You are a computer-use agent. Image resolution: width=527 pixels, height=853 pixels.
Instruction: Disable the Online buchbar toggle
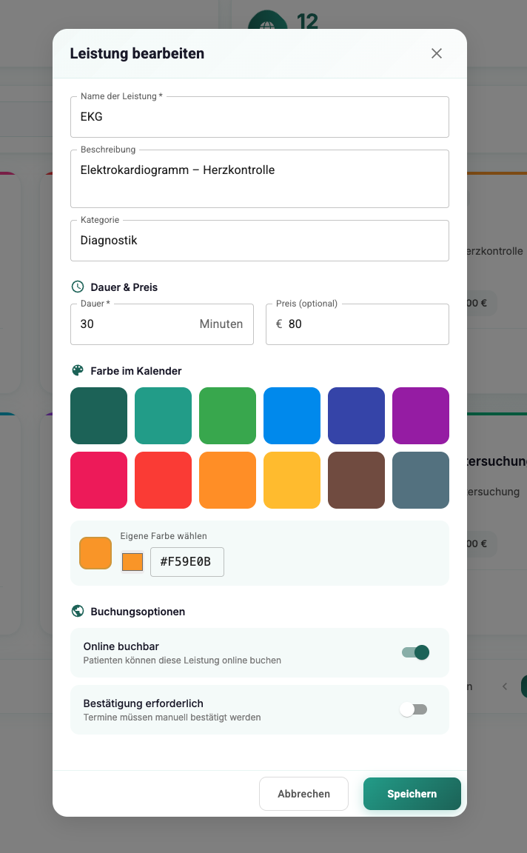[x=415, y=652]
